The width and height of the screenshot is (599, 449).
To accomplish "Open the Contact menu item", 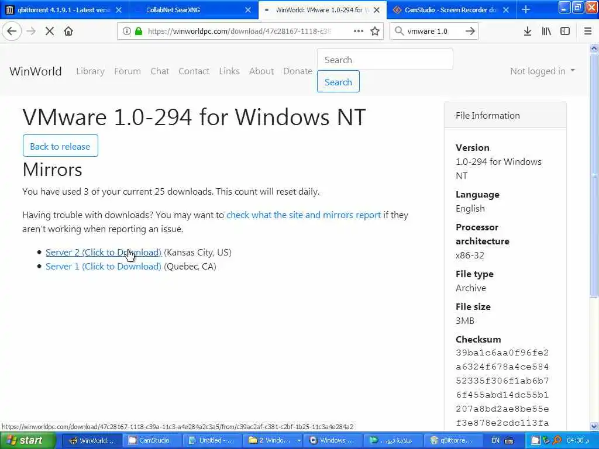I will (194, 71).
